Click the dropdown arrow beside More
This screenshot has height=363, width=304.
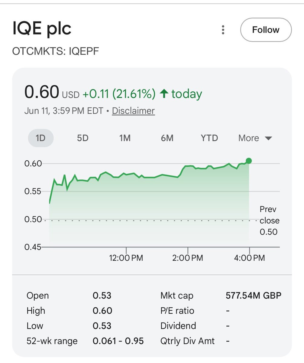(x=268, y=139)
